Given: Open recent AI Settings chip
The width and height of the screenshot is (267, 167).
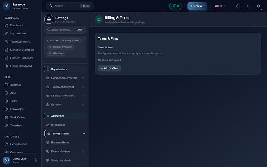Looking at the screenshot, I should pyautogui.click(x=56, y=53).
